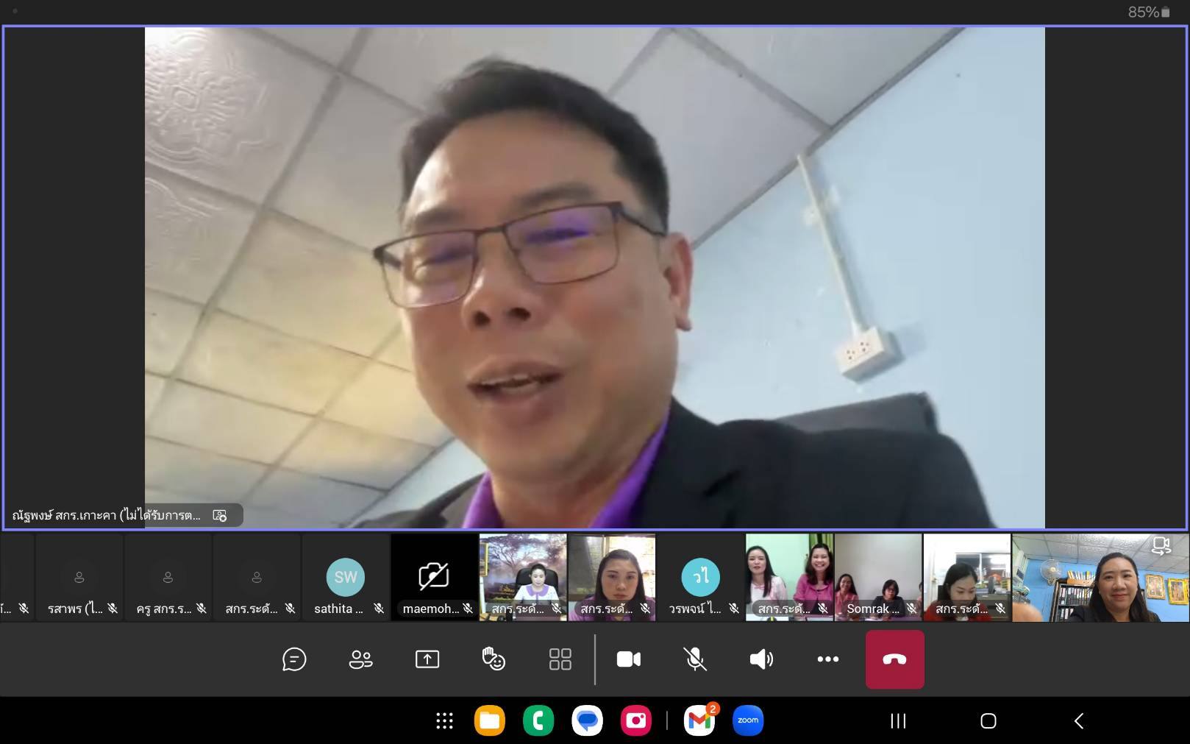The height and width of the screenshot is (744, 1190).
Task: Open the Zoom app from taskbar
Action: 748,720
